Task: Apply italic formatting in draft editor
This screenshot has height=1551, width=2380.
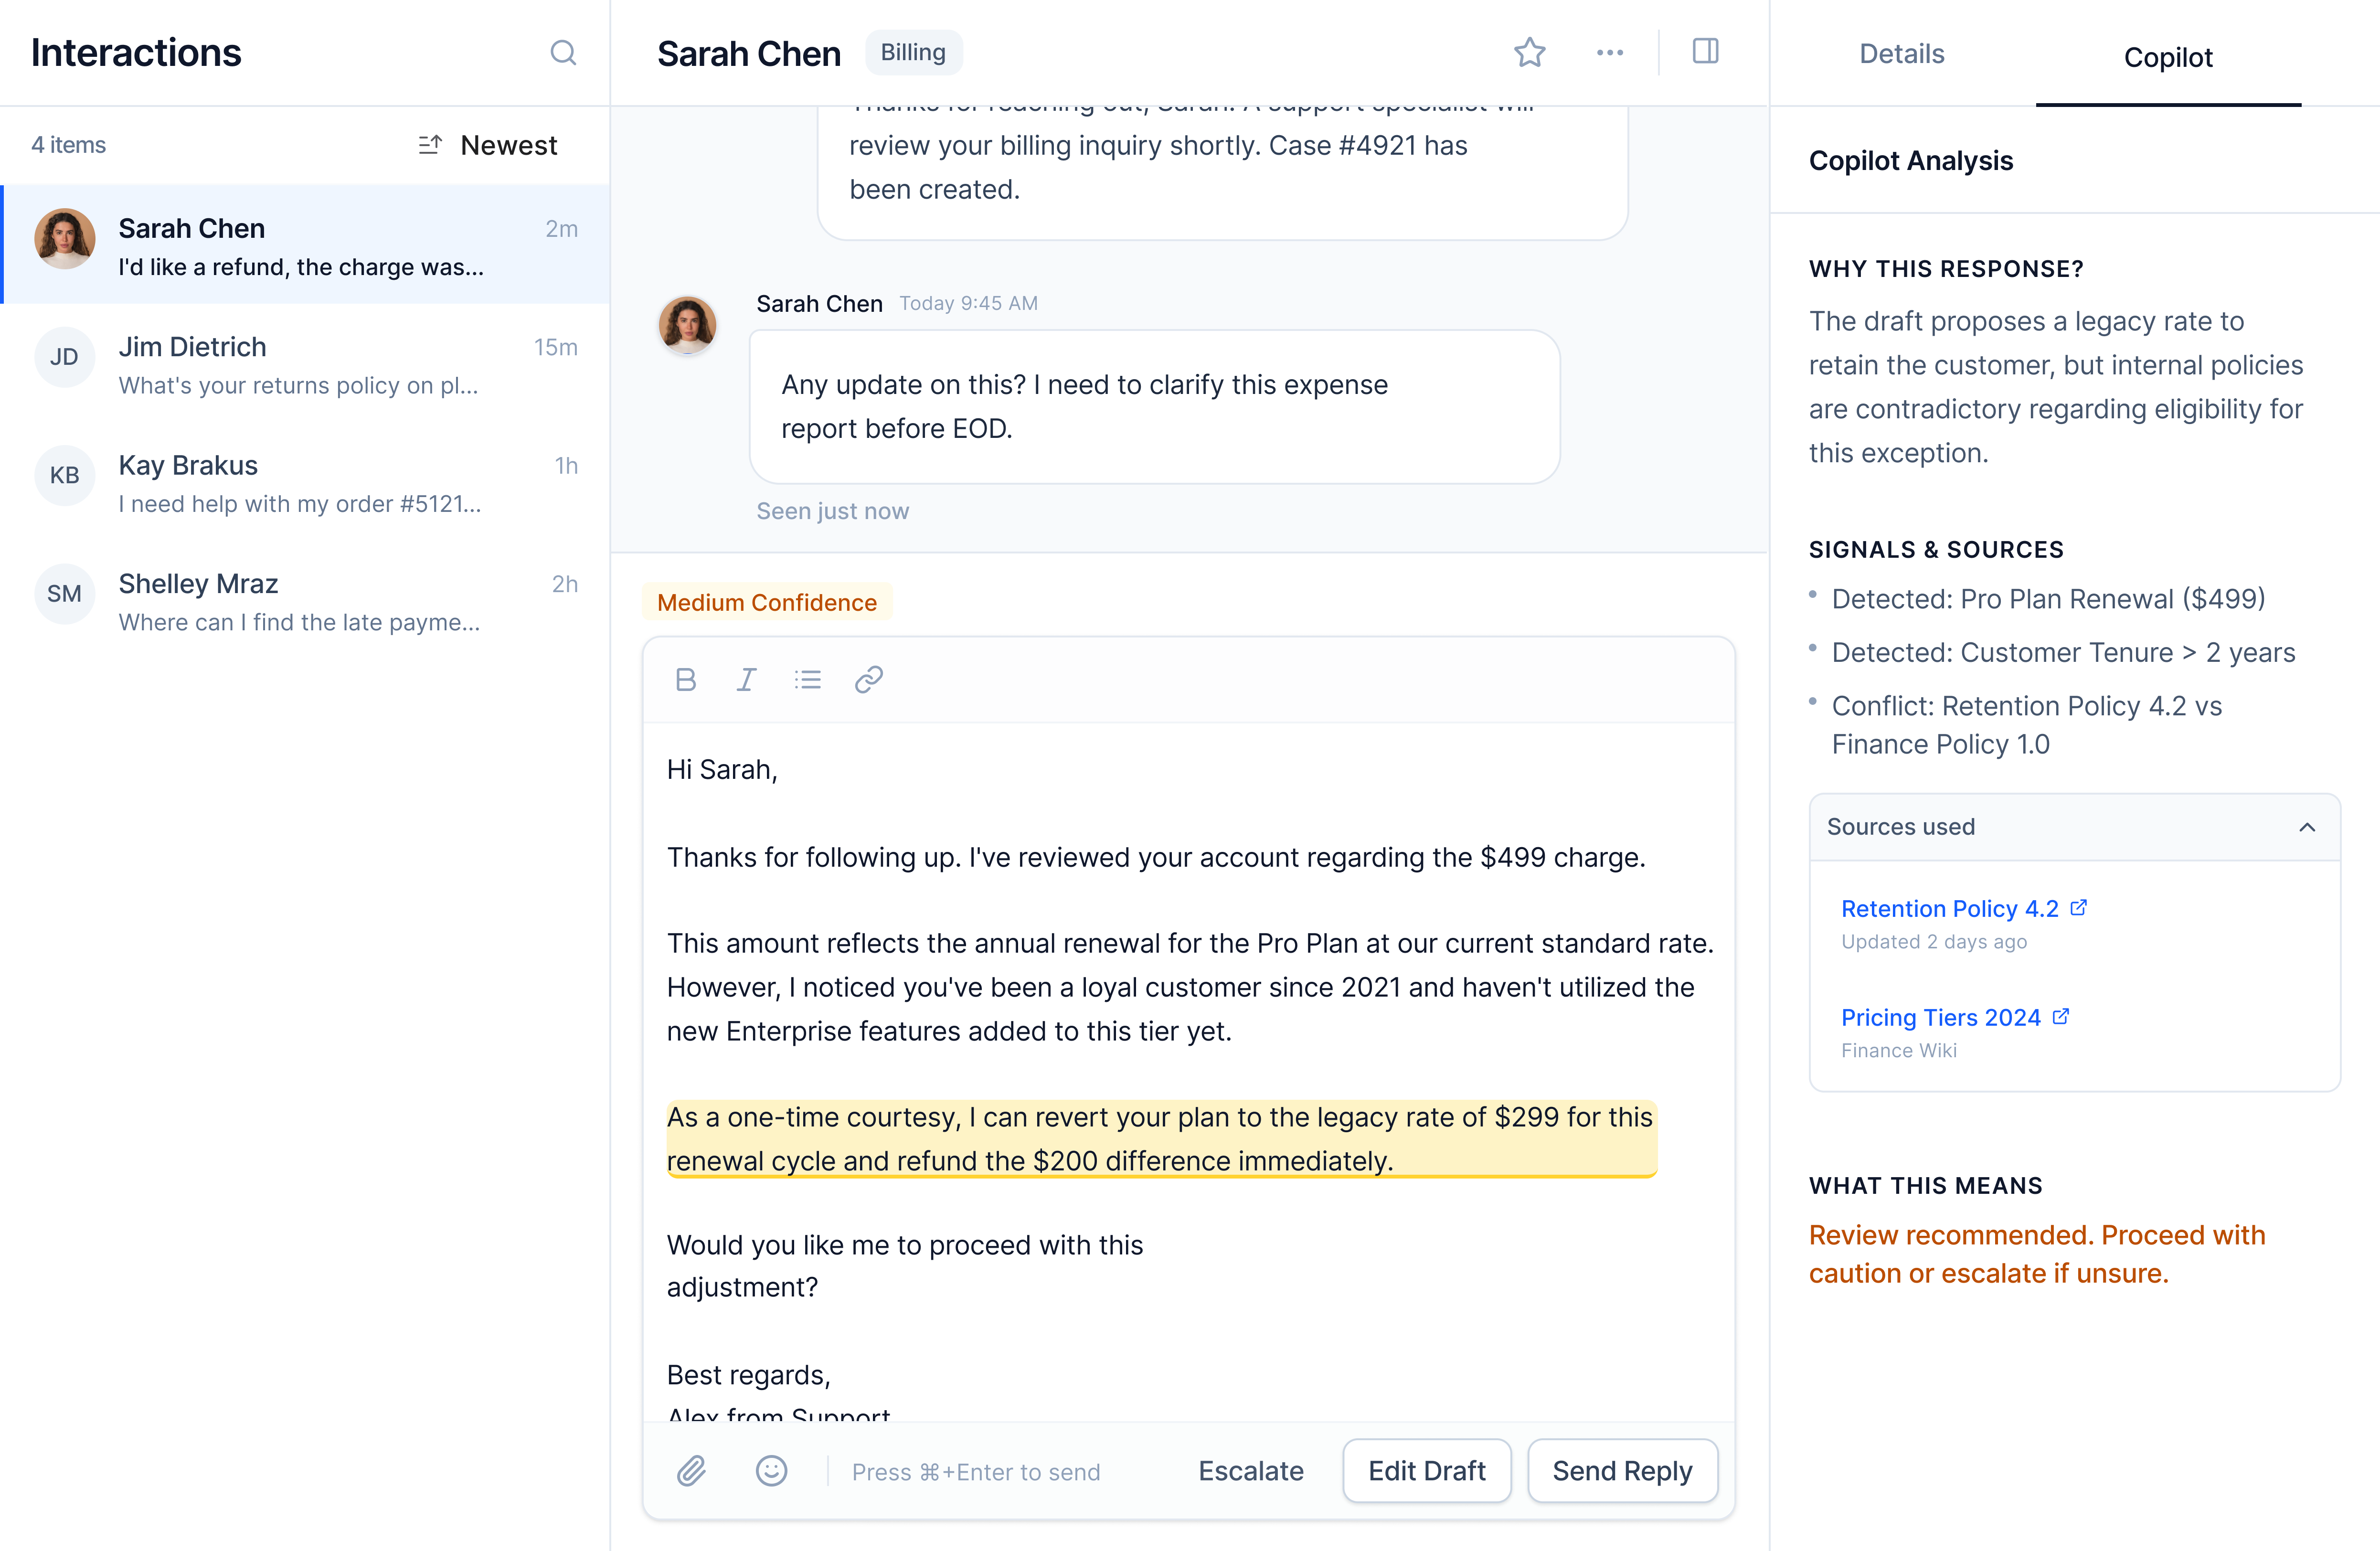Action: click(746, 680)
